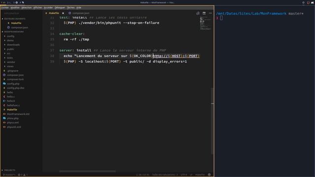Click the line and column status entry

tap(142, 175)
